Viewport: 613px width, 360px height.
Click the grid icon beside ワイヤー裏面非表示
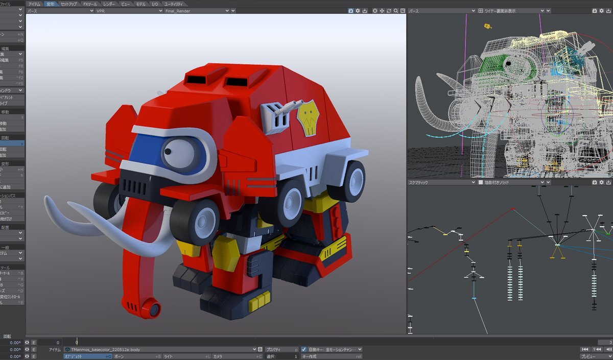tap(480, 11)
